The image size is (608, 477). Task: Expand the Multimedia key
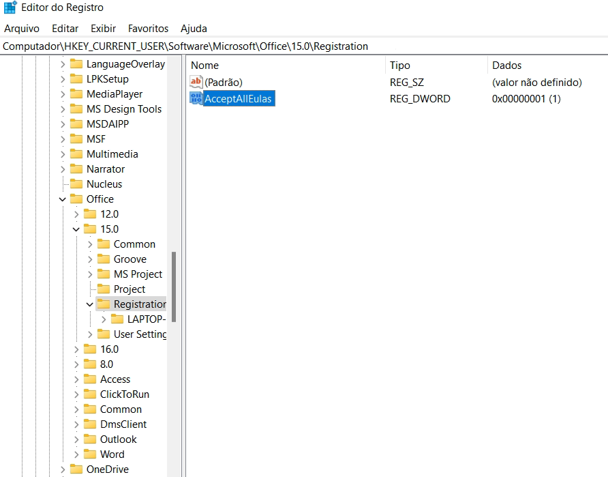tap(63, 154)
